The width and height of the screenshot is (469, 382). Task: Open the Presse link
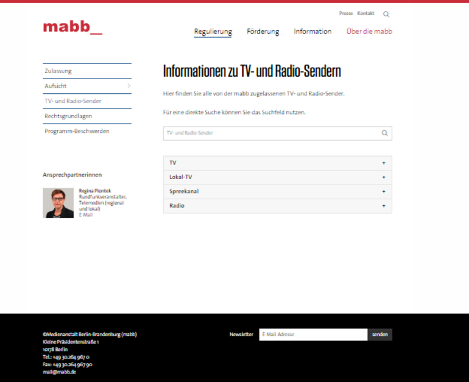click(x=346, y=13)
